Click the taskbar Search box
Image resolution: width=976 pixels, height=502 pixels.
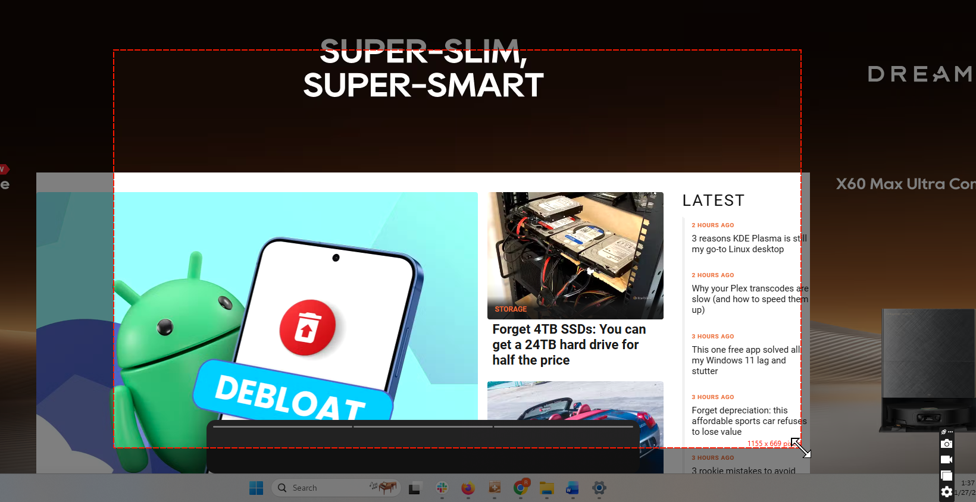click(x=336, y=488)
